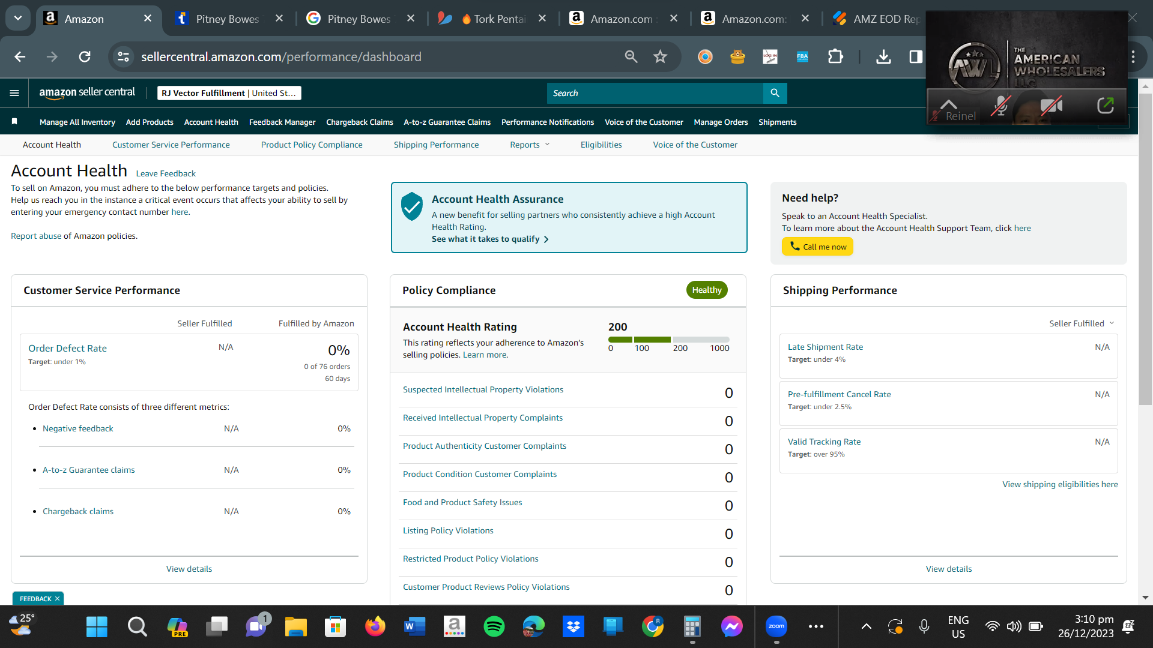Open Add Products in top navigation
The height and width of the screenshot is (648, 1153).
pos(150,122)
